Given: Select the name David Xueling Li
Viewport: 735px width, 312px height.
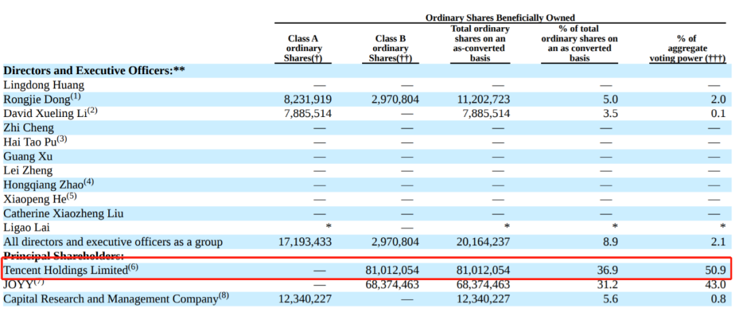Looking at the screenshot, I should coord(46,114).
